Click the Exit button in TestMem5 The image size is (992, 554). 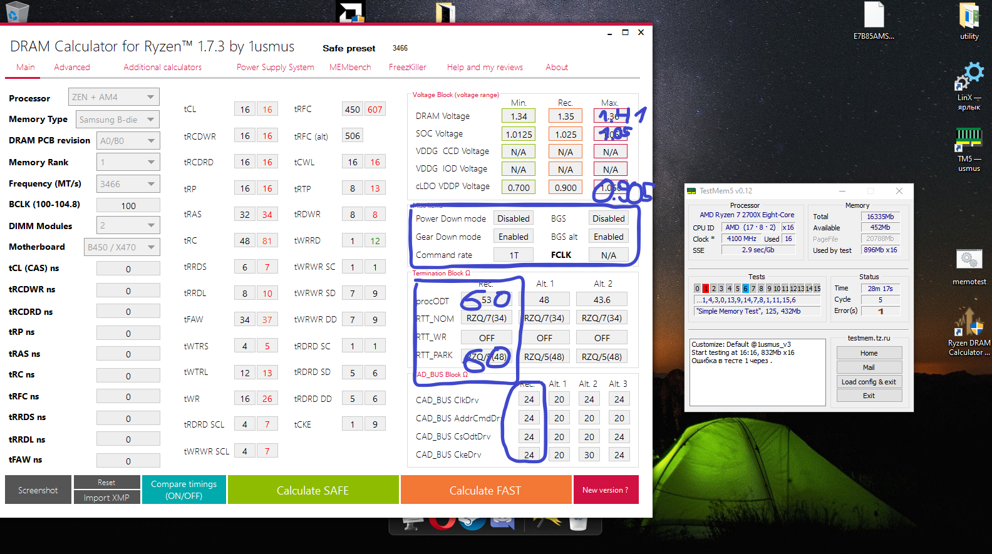[x=869, y=396]
